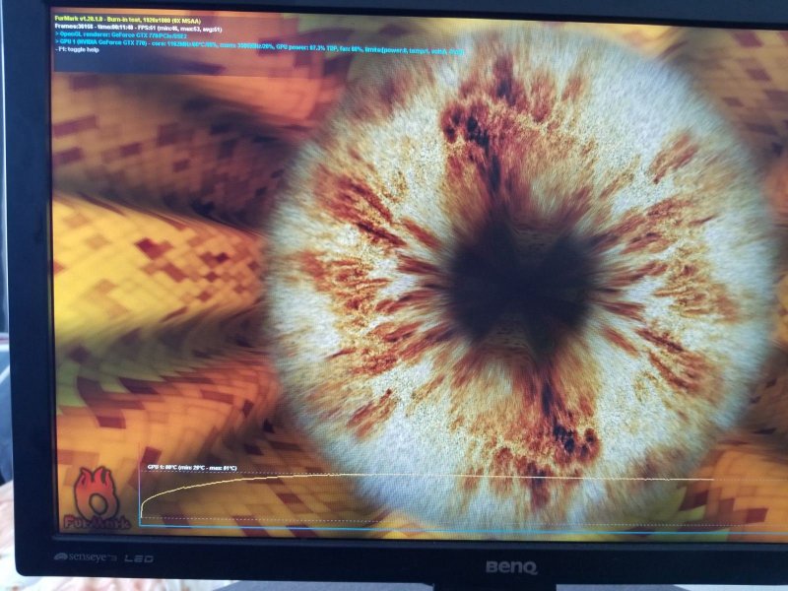The width and height of the screenshot is (788, 591).
Task: Click the right end of the temperature line
Action: (x=711, y=480)
